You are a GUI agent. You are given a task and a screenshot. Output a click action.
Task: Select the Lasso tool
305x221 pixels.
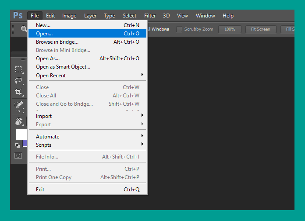pyautogui.click(x=18, y=81)
